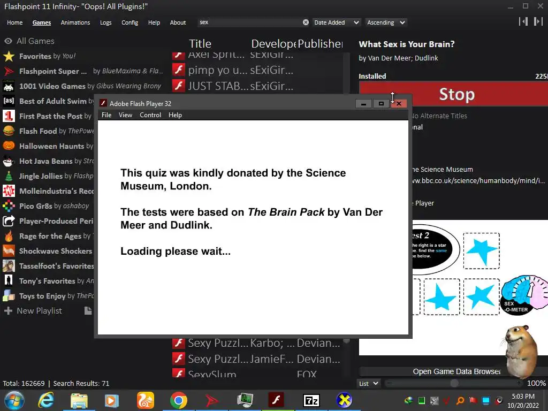Sort by Developer column header
The image size is (548, 411).
(x=273, y=44)
